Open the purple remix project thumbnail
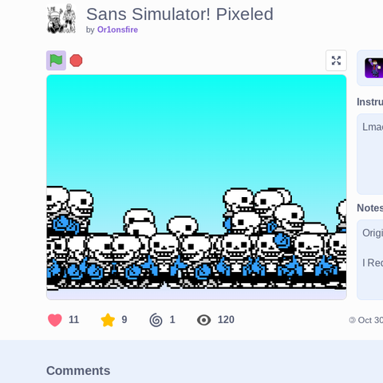This screenshot has width=383, height=383. point(374,68)
